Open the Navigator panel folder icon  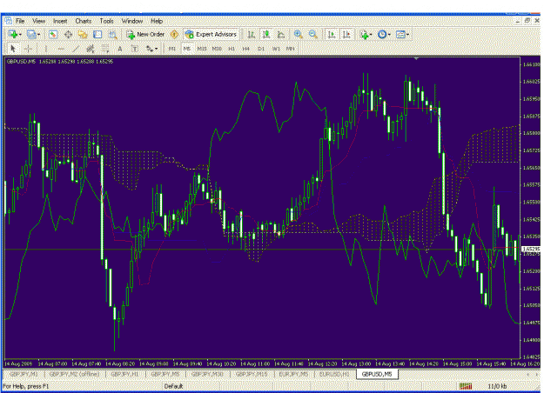pos(83,34)
